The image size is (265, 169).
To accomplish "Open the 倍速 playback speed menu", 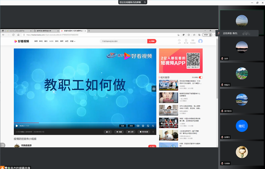I will tap(123, 126).
